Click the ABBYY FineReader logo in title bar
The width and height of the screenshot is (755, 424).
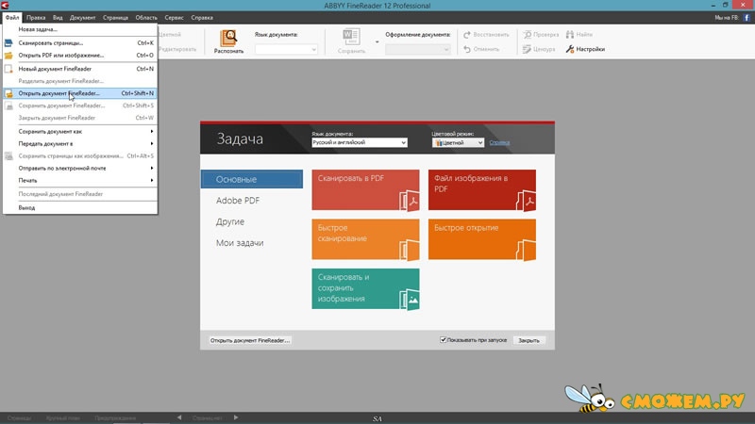click(5, 6)
